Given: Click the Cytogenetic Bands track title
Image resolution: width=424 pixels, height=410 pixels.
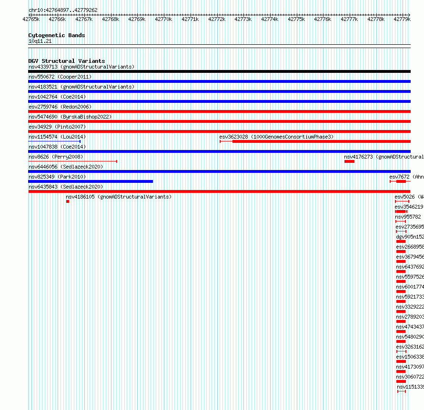Looking at the screenshot, I should [x=57, y=35].
